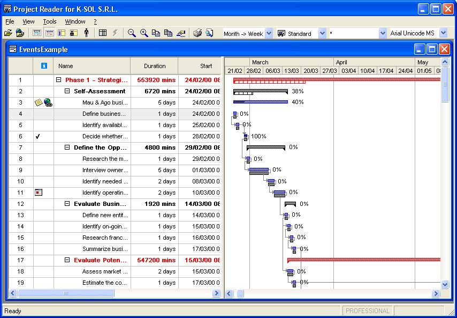Open the View menu
457x318 pixels.
(x=28, y=21)
